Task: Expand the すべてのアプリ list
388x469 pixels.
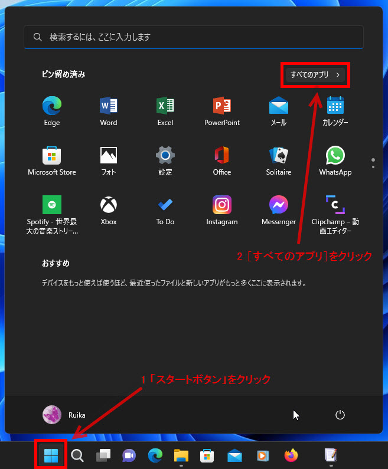Action: pyautogui.click(x=315, y=75)
